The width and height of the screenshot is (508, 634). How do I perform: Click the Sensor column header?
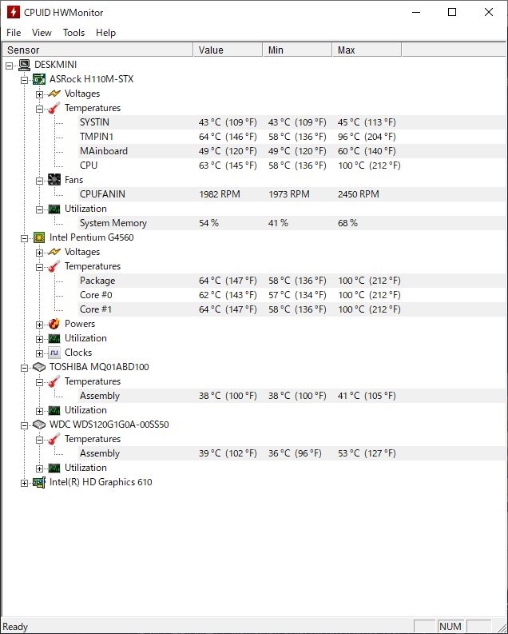(x=97, y=50)
